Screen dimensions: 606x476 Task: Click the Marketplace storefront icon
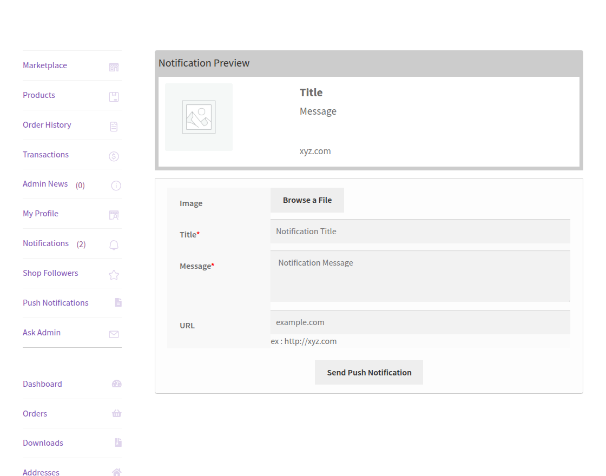coord(114,67)
